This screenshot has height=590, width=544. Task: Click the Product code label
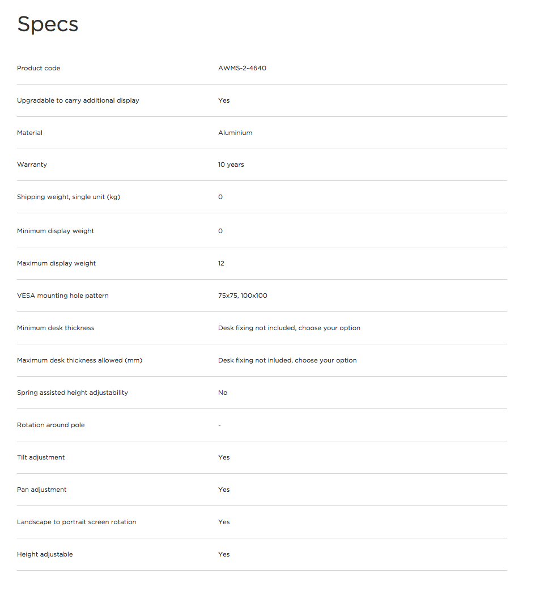(x=39, y=68)
